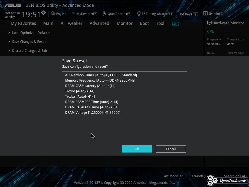
Task: Click Last Modified at the bottom
Action: tap(173, 176)
